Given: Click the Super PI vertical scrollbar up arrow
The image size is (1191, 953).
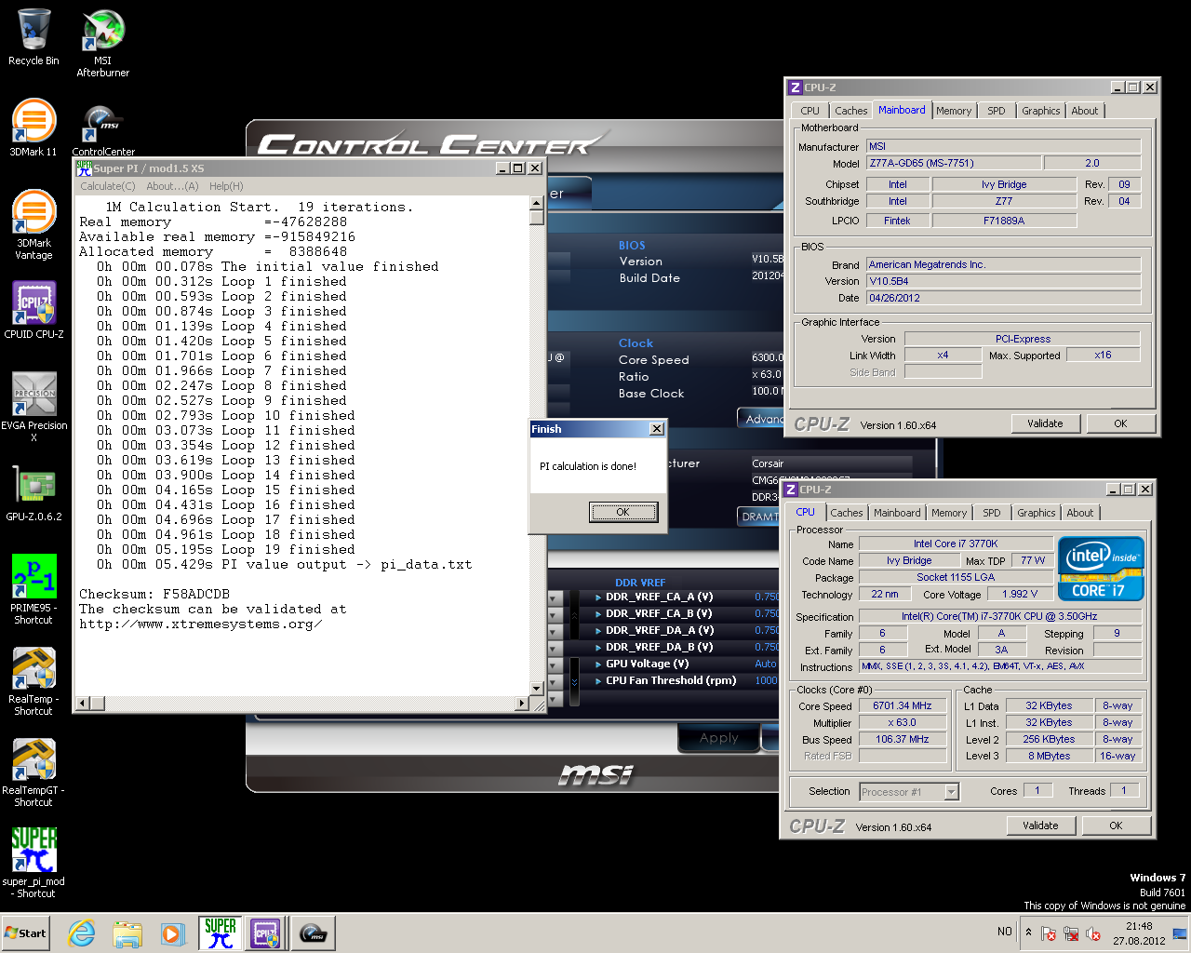Looking at the screenshot, I should (537, 204).
